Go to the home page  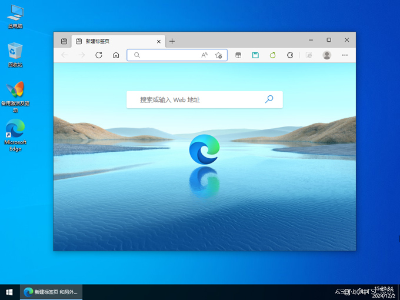tap(116, 55)
